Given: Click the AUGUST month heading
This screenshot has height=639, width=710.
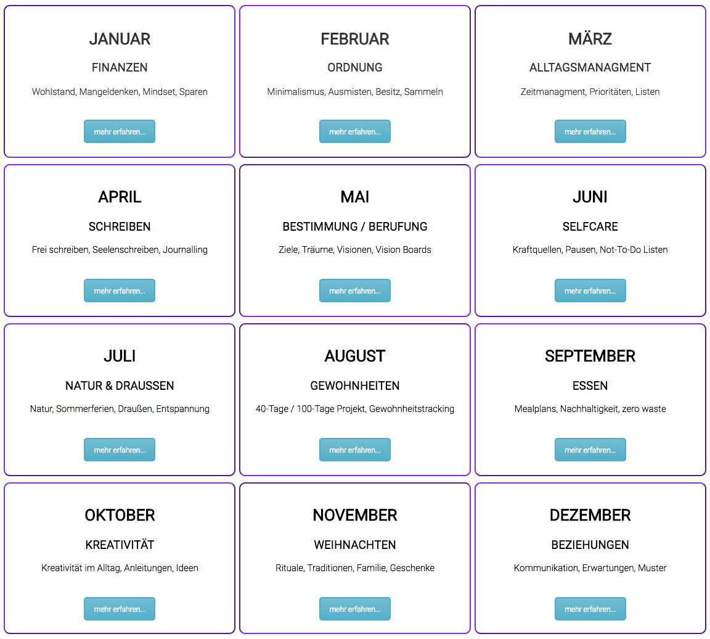Looking at the screenshot, I should (x=355, y=356).
